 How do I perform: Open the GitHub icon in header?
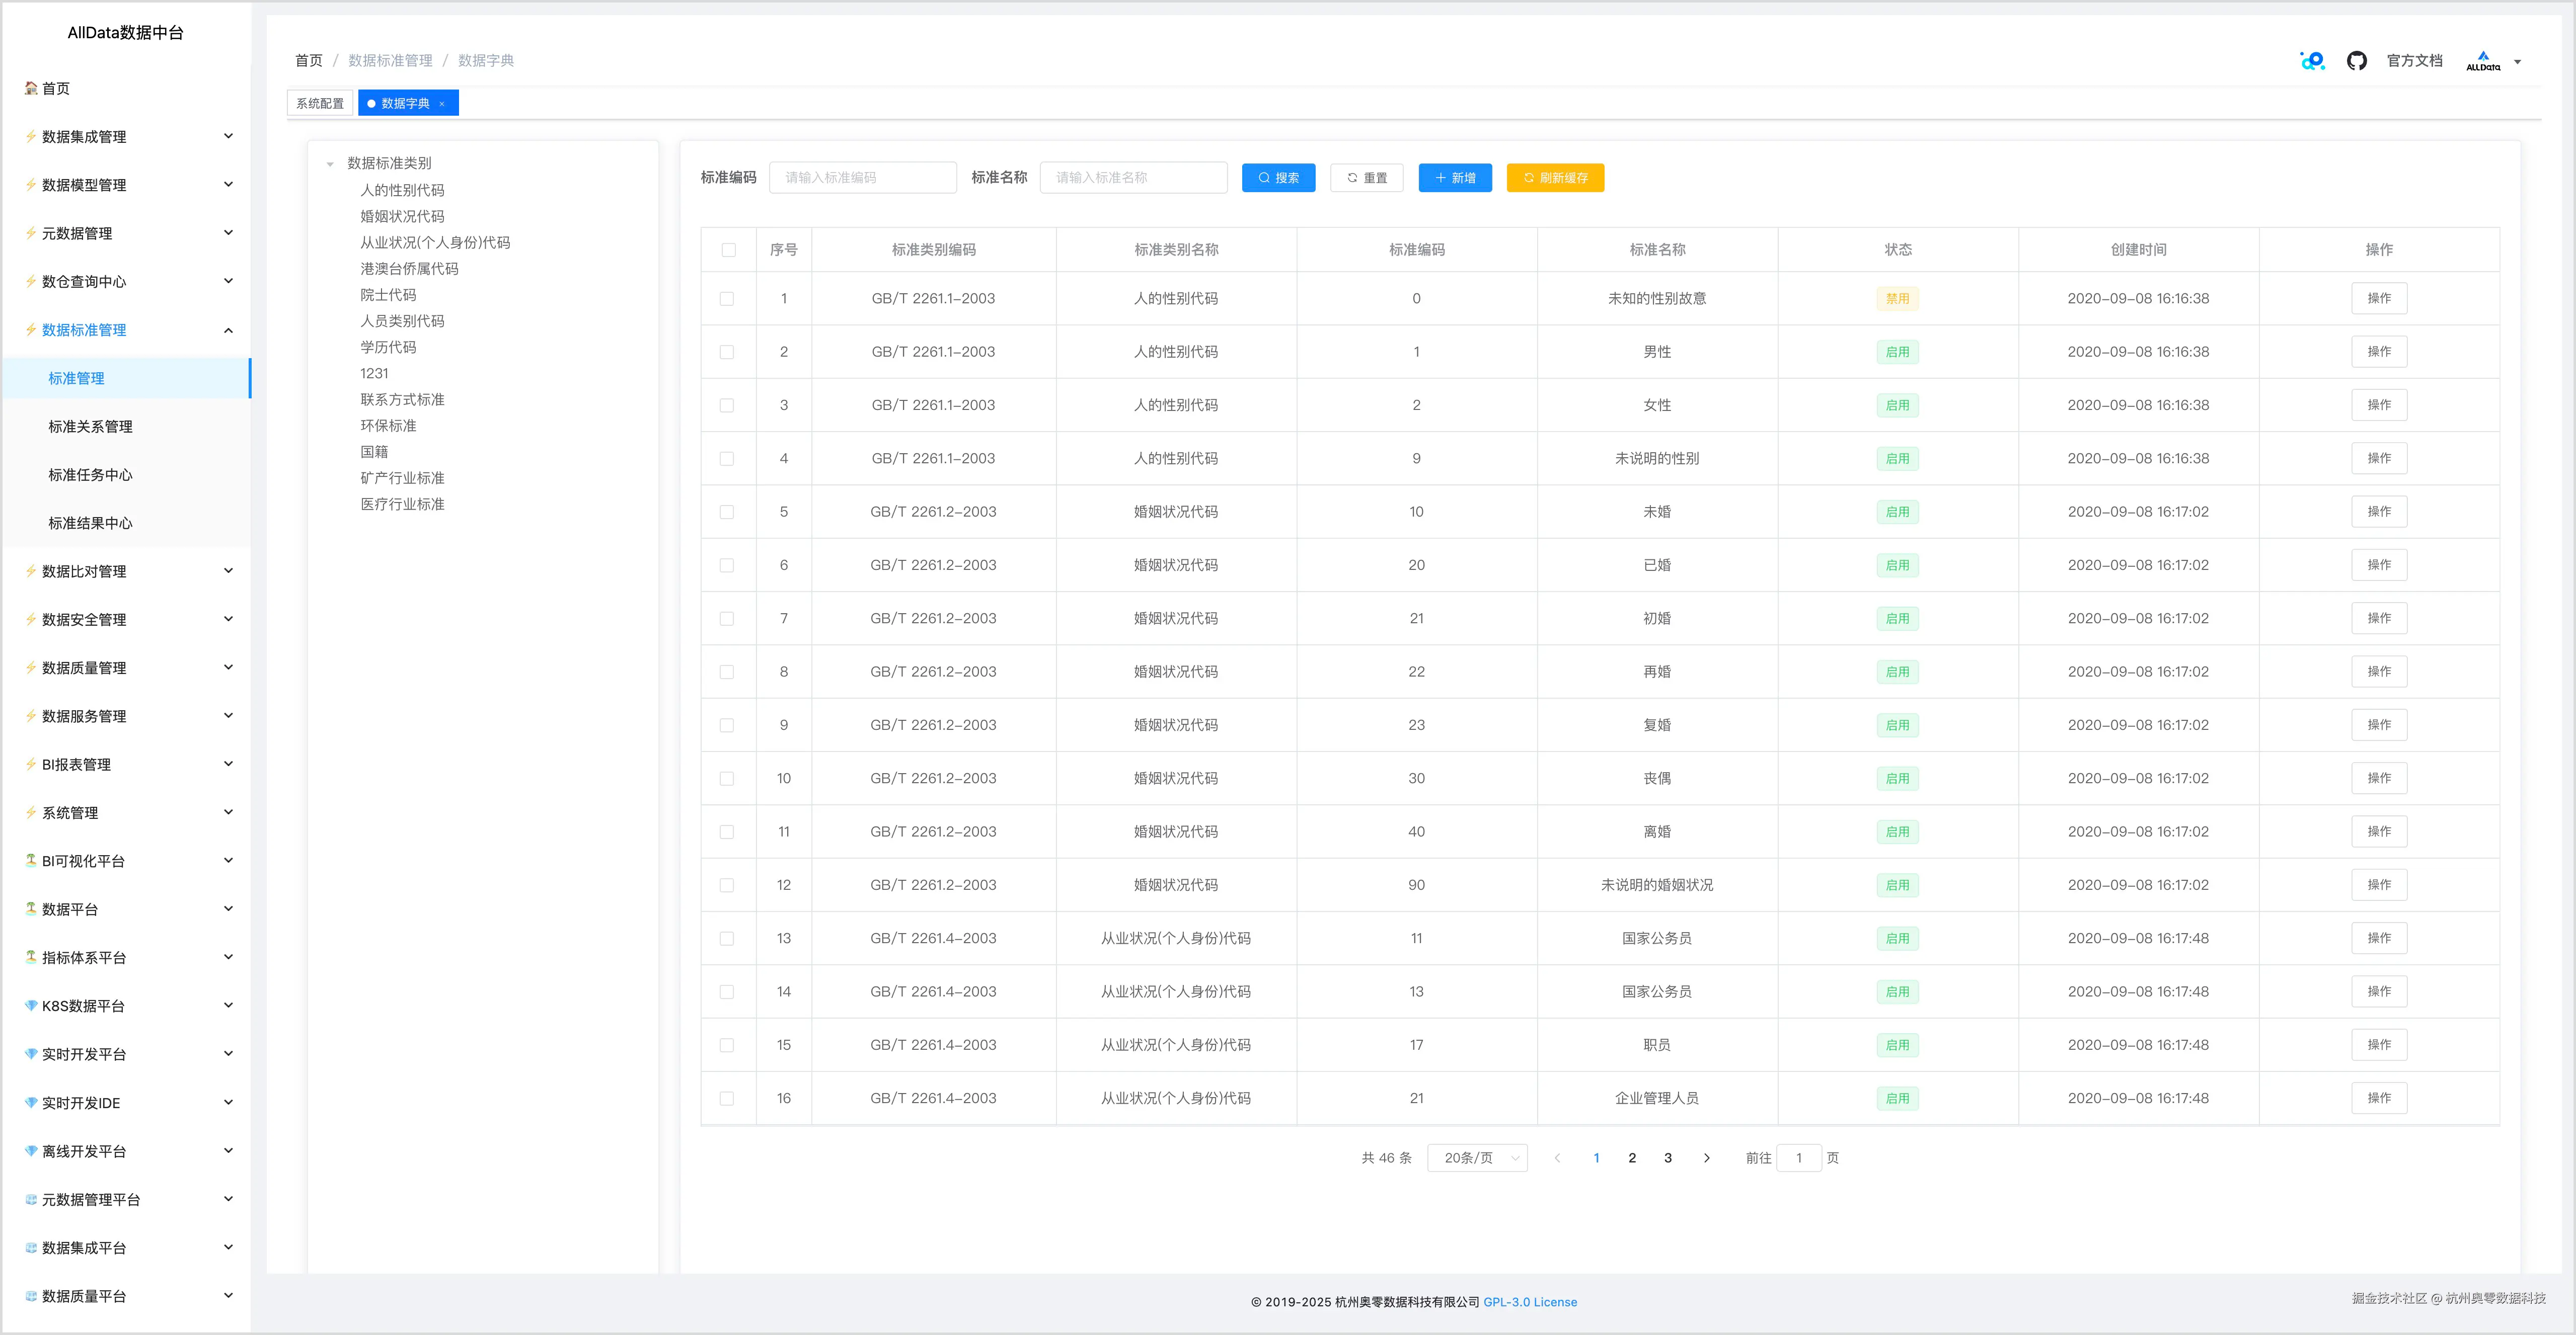2356,61
